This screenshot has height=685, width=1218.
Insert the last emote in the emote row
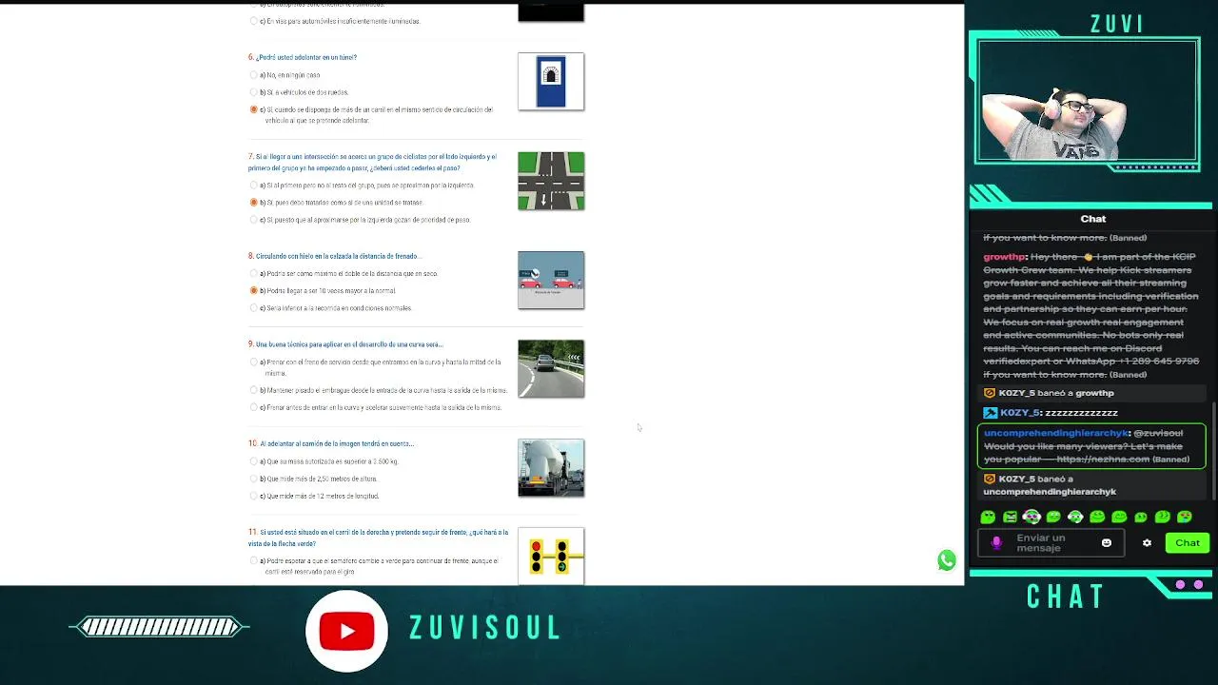(1185, 518)
